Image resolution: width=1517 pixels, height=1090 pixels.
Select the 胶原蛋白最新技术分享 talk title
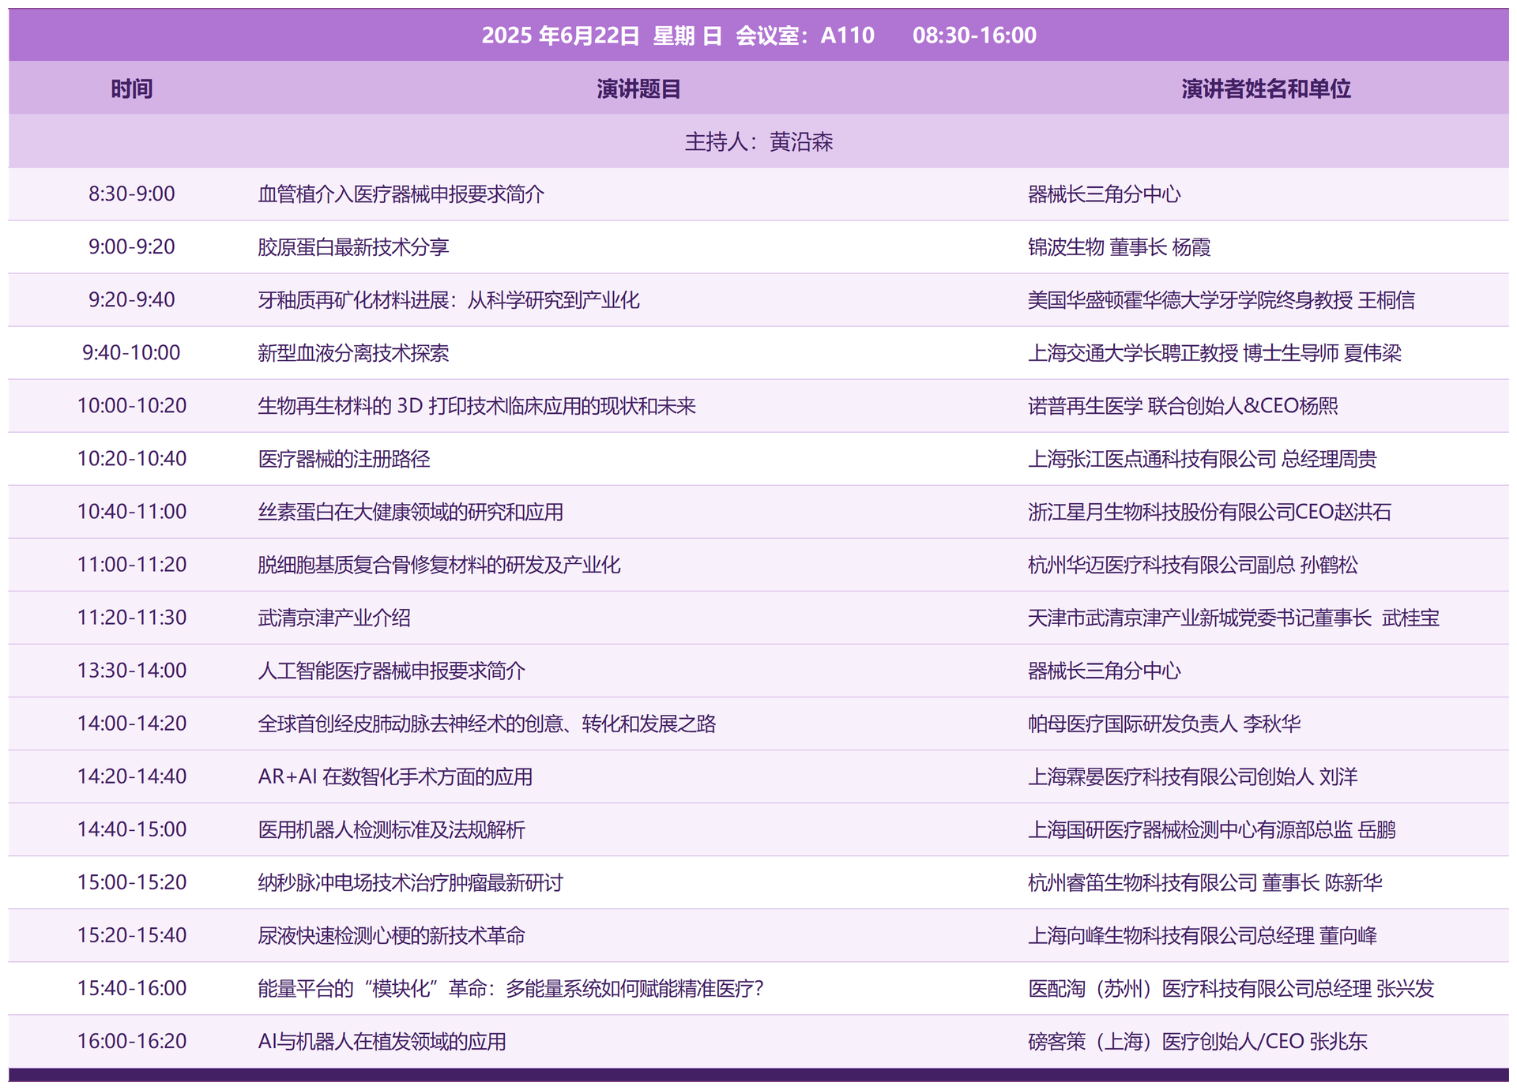[353, 246]
